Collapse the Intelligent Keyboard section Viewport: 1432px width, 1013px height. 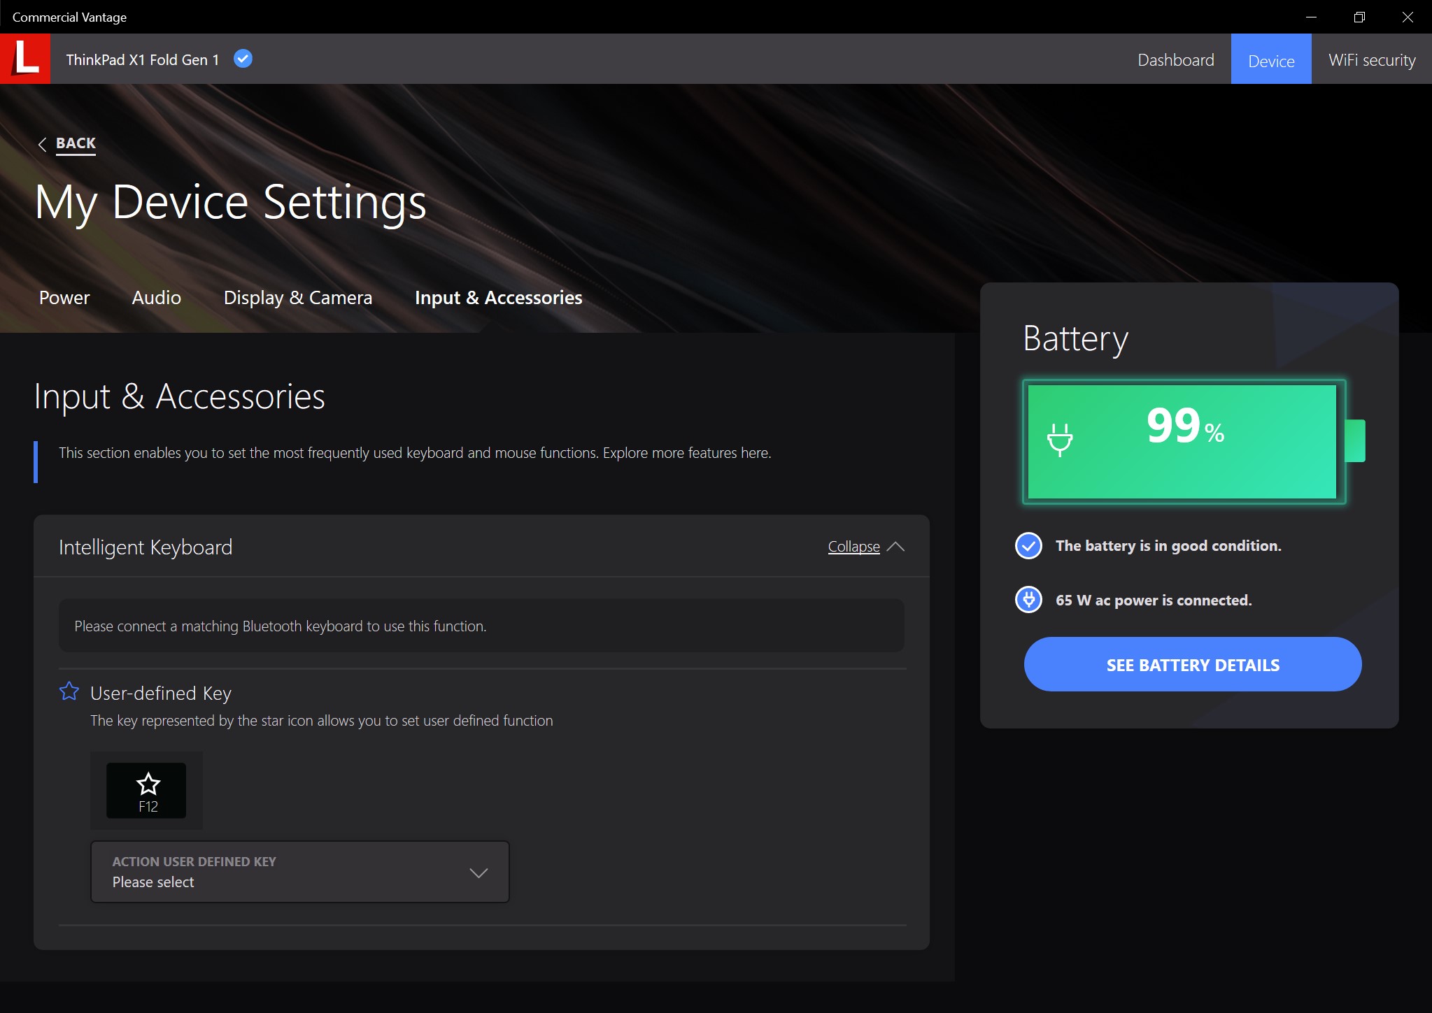pos(853,547)
